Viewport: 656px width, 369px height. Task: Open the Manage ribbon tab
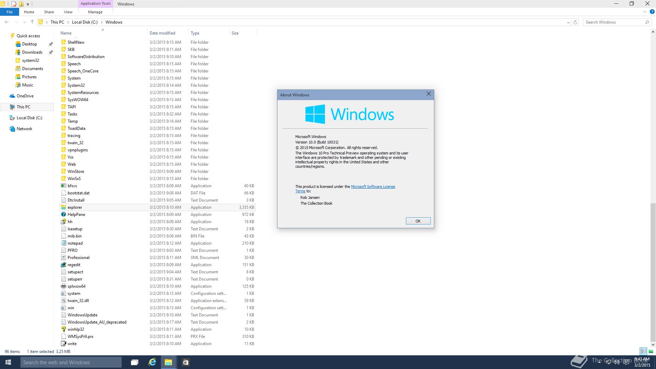tap(95, 12)
